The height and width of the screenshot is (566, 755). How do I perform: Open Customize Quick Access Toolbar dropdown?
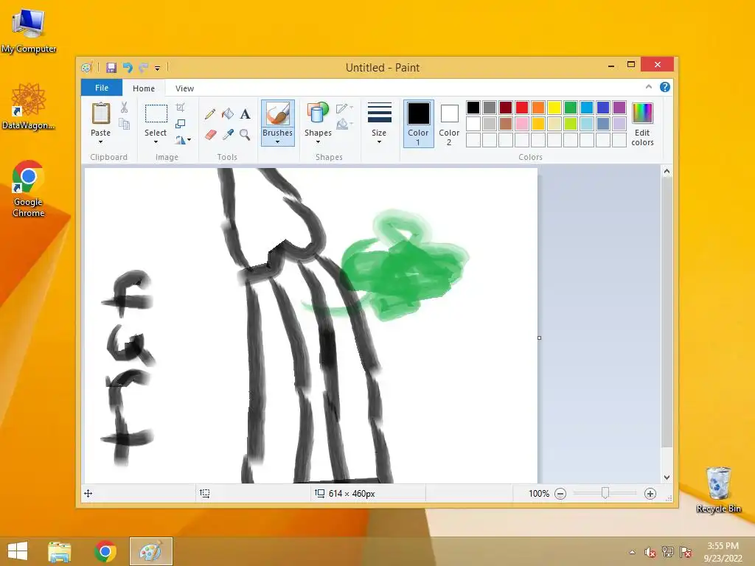[158, 69]
